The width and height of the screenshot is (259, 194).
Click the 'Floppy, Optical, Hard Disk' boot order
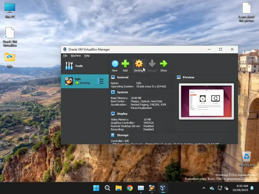click(146, 101)
